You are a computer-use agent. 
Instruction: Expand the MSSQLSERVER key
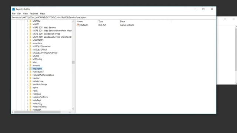click(27, 50)
